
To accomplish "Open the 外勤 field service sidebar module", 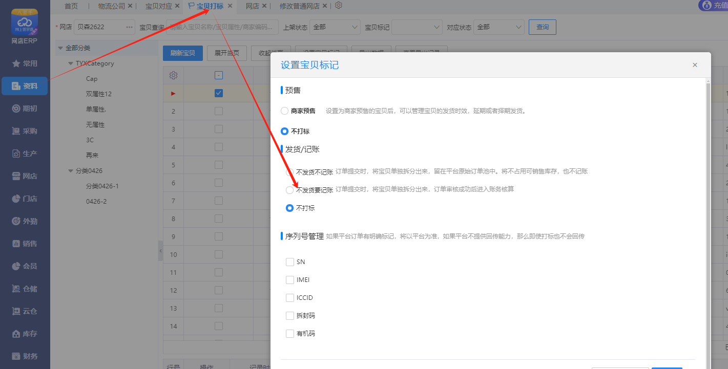I will (25, 221).
